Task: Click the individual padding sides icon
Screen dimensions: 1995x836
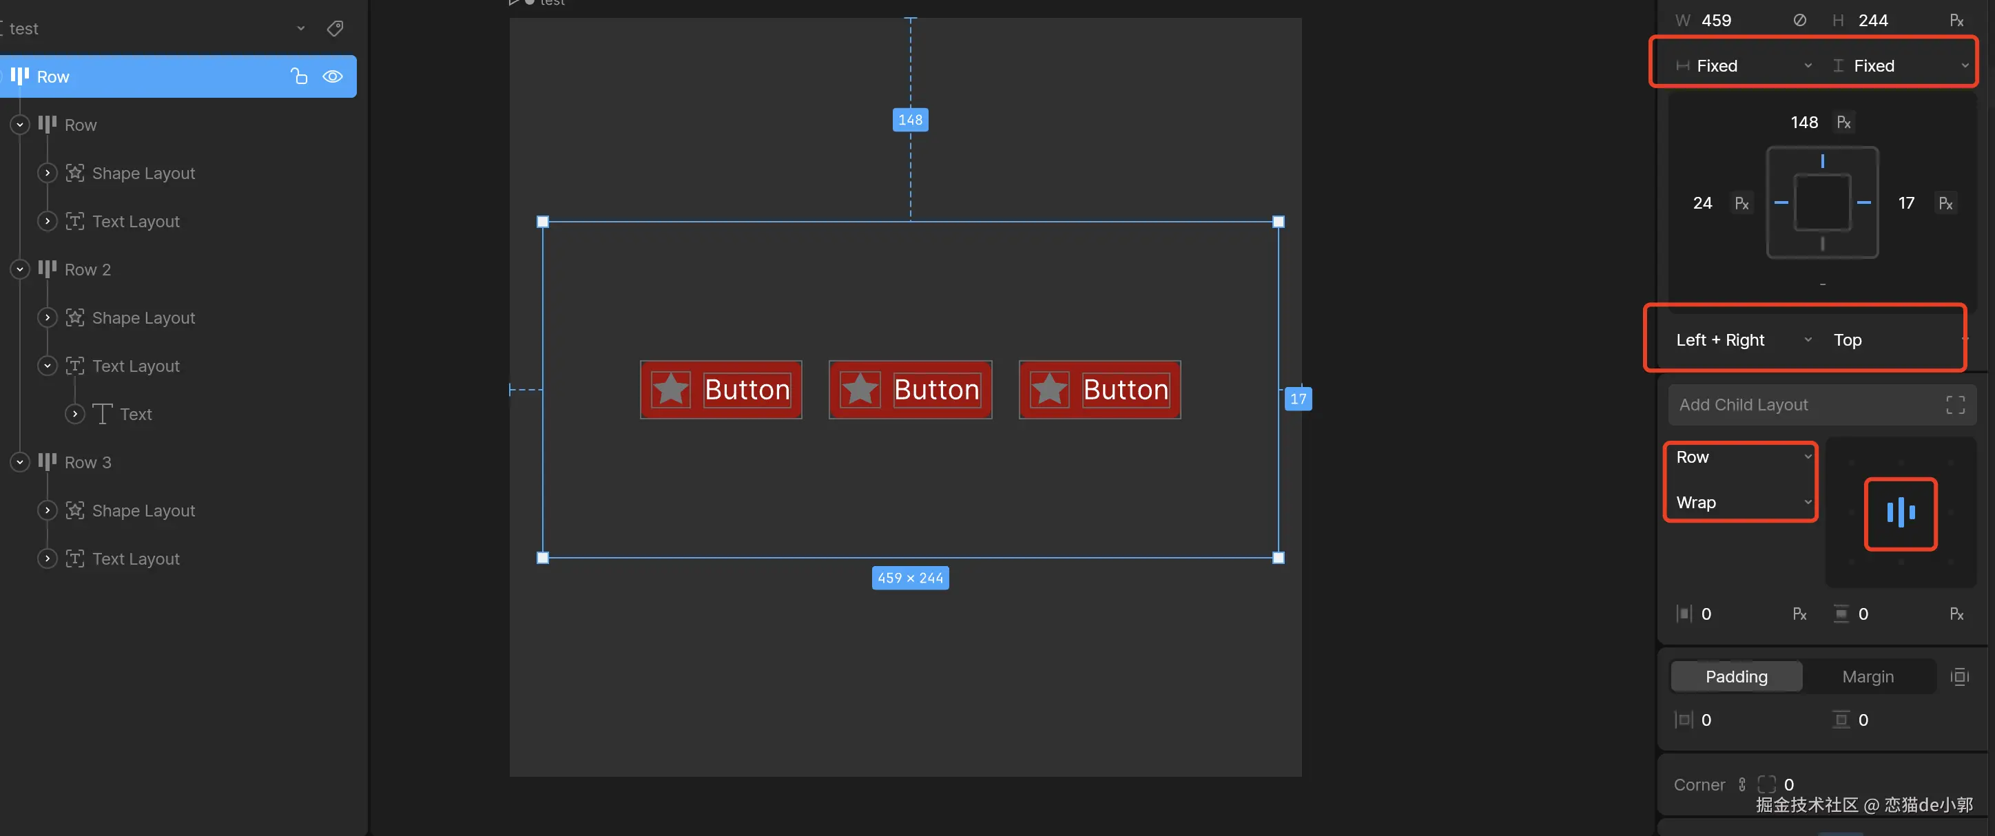Action: pos(1959,676)
